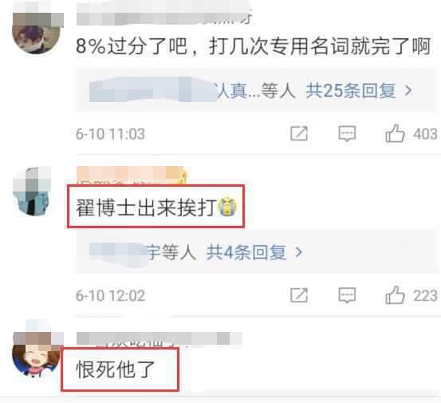Like the comment with 223 likes
The width and height of the screenshot is (441, 403).
tap(395, 295)
